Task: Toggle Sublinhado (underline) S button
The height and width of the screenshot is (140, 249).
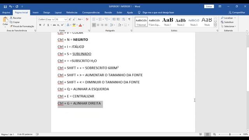Action: [48, 25]
